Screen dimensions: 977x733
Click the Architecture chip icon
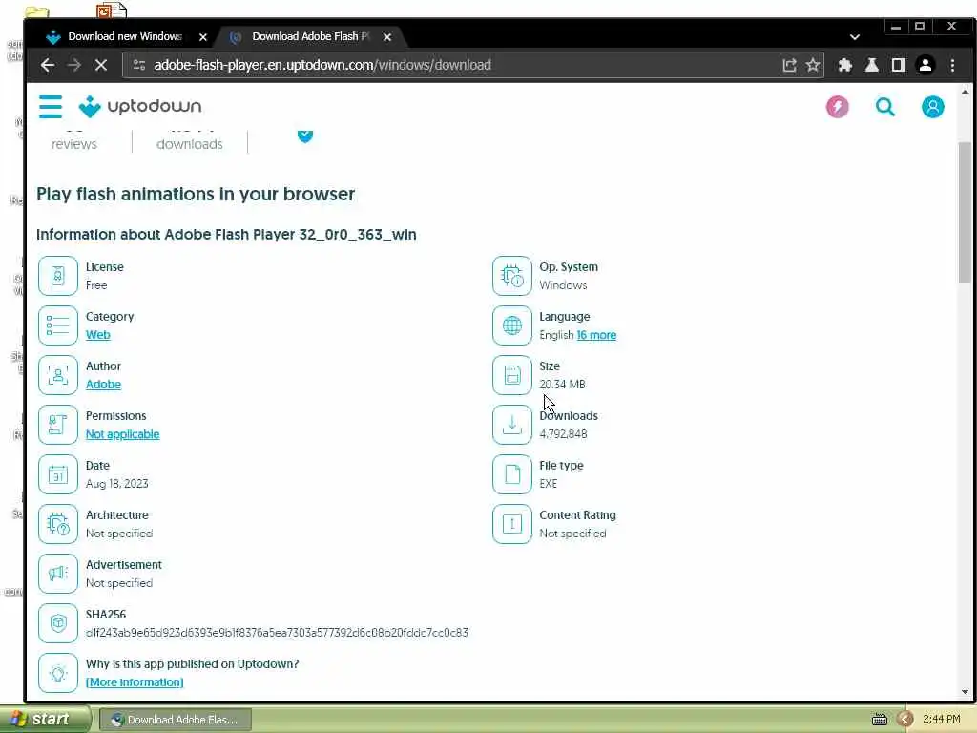click(58, 524)
